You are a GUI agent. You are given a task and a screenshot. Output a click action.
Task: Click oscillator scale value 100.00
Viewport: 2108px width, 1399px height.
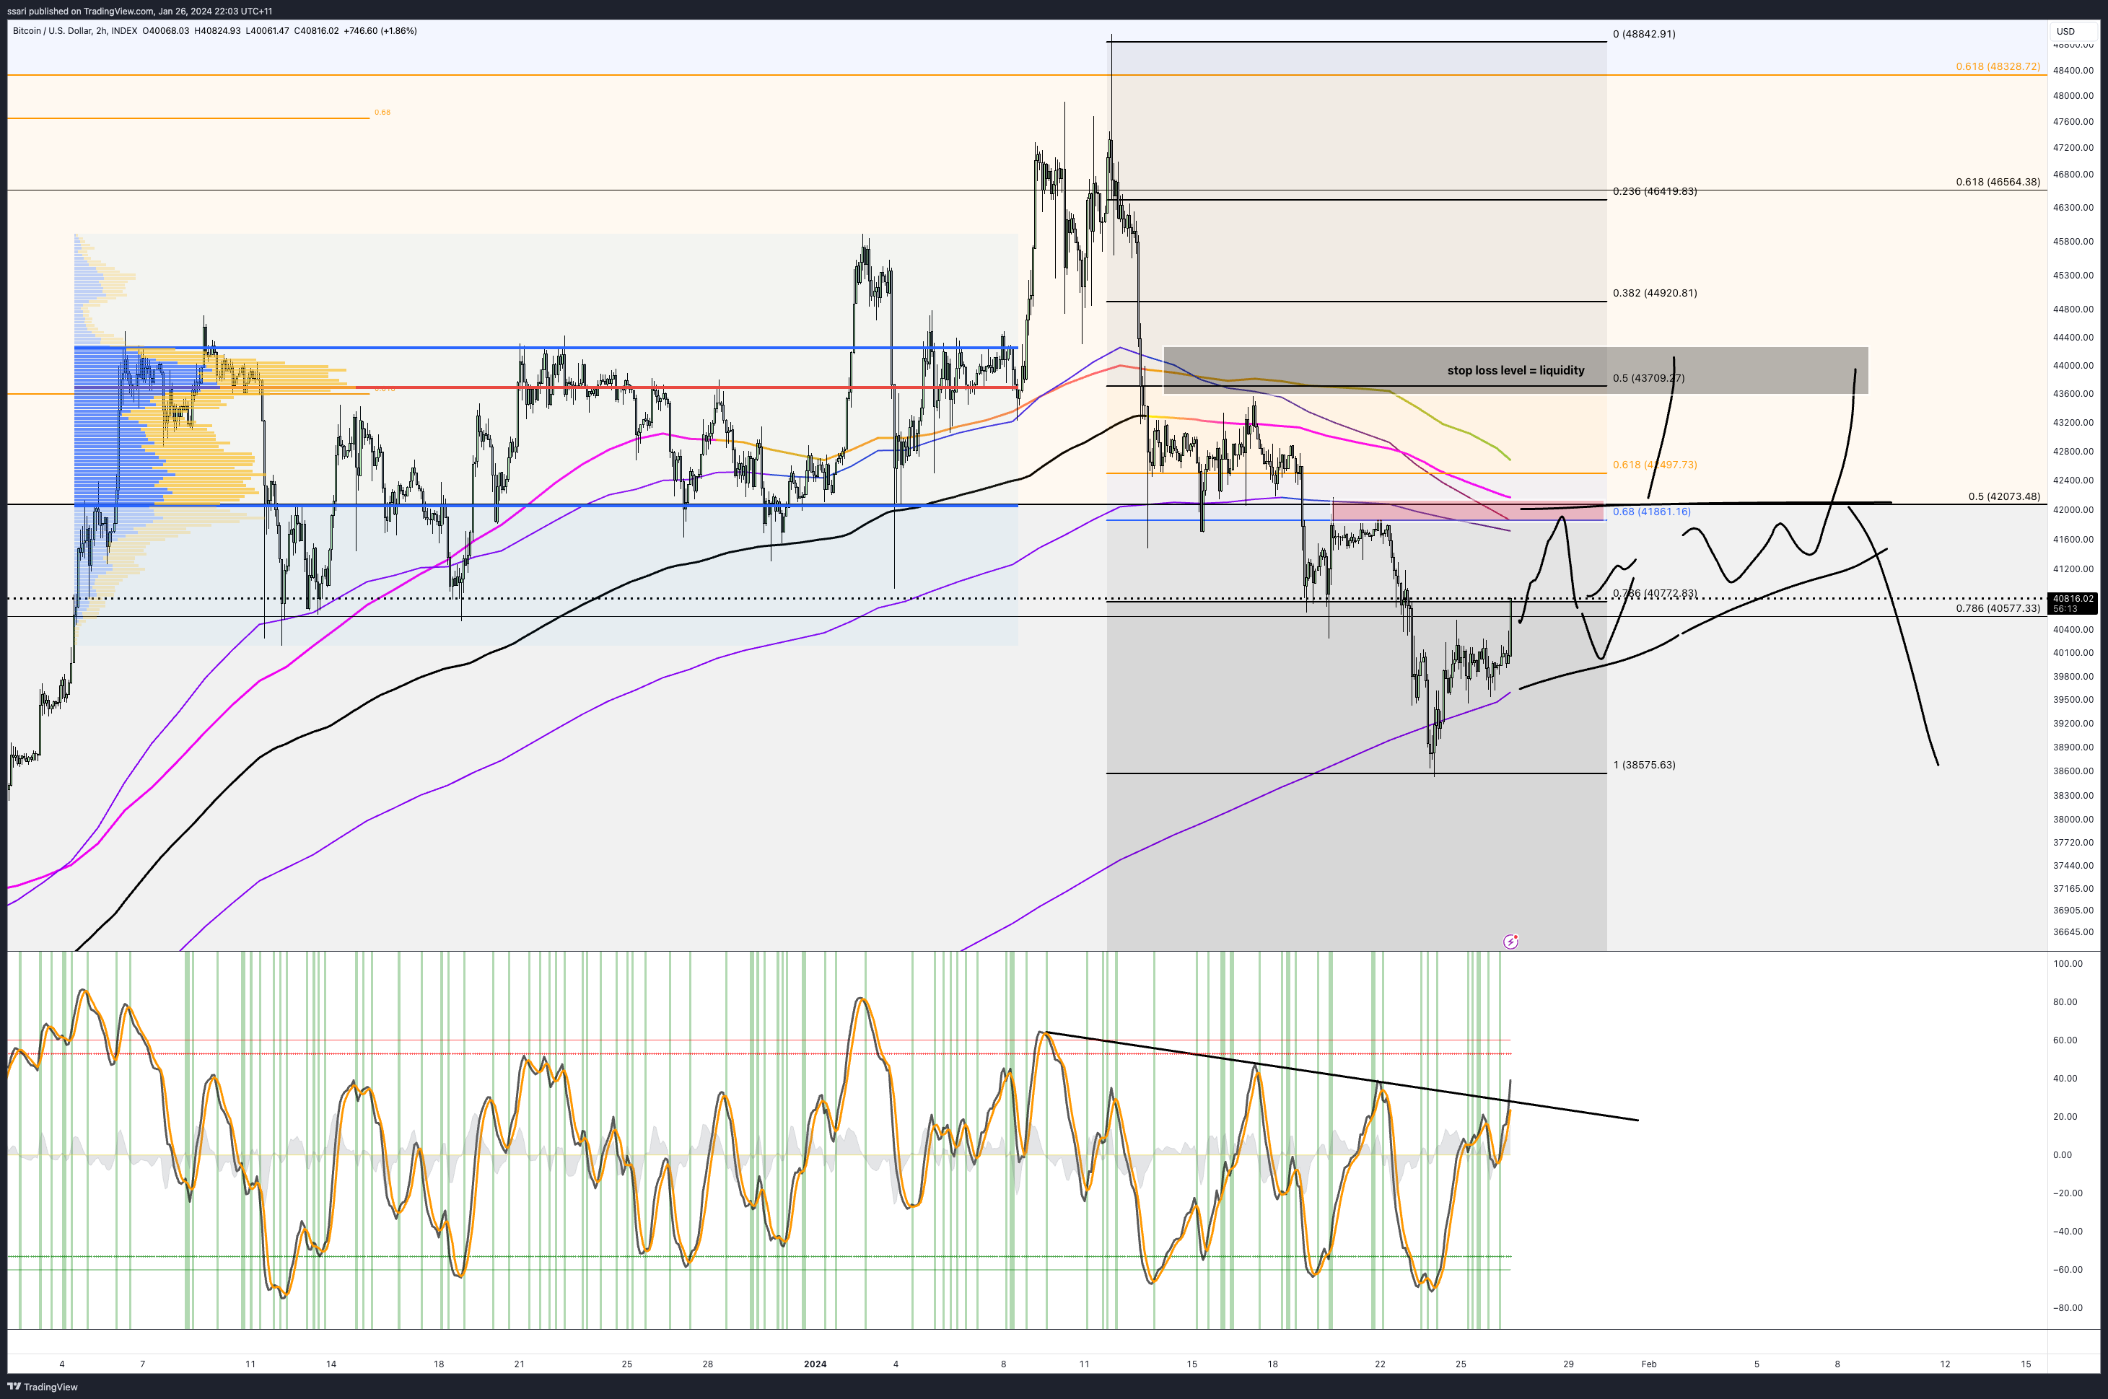(x=2068, y=964)
